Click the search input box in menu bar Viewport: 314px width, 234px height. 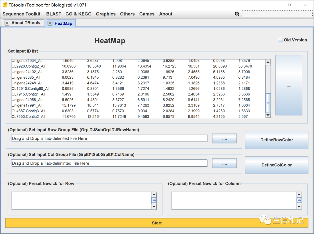pyautogui.click(x=277, y=14)
